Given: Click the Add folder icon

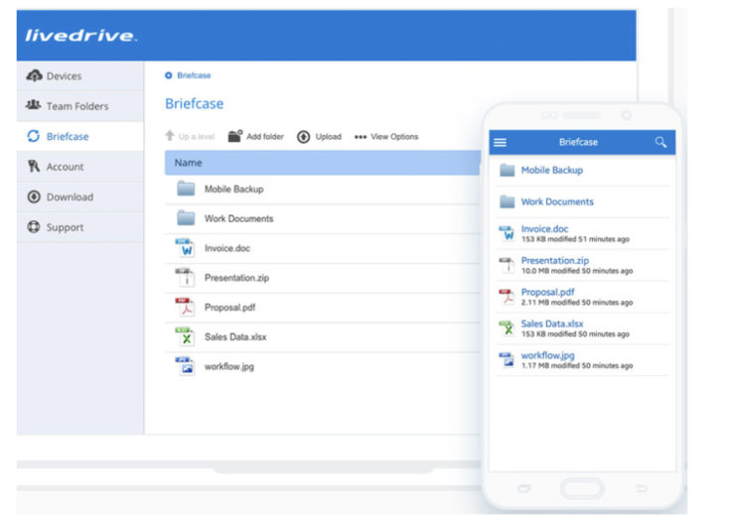Looking at the screenshot, I should coord(235,136).
